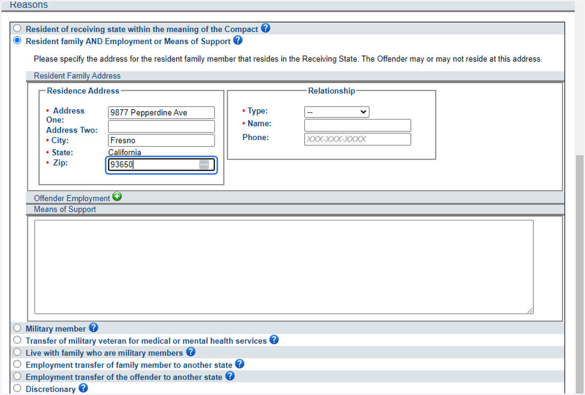Click the Resident Family Address header text
Screen dimensions: 585x395
(x=77, y=76)
